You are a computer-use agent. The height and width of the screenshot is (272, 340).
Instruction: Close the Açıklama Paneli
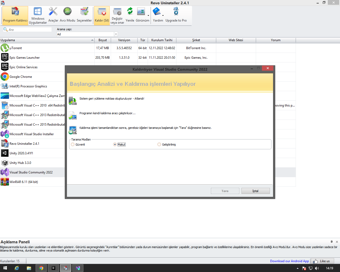pos(337,242)
